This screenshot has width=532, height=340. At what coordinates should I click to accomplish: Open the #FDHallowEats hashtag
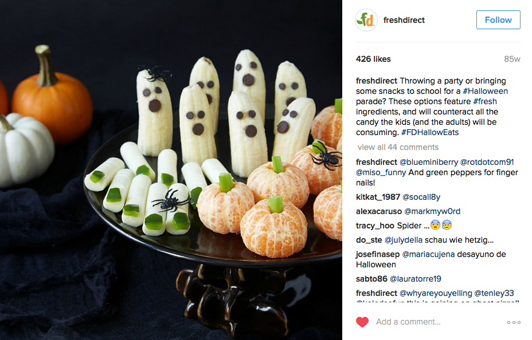[430, 132]
